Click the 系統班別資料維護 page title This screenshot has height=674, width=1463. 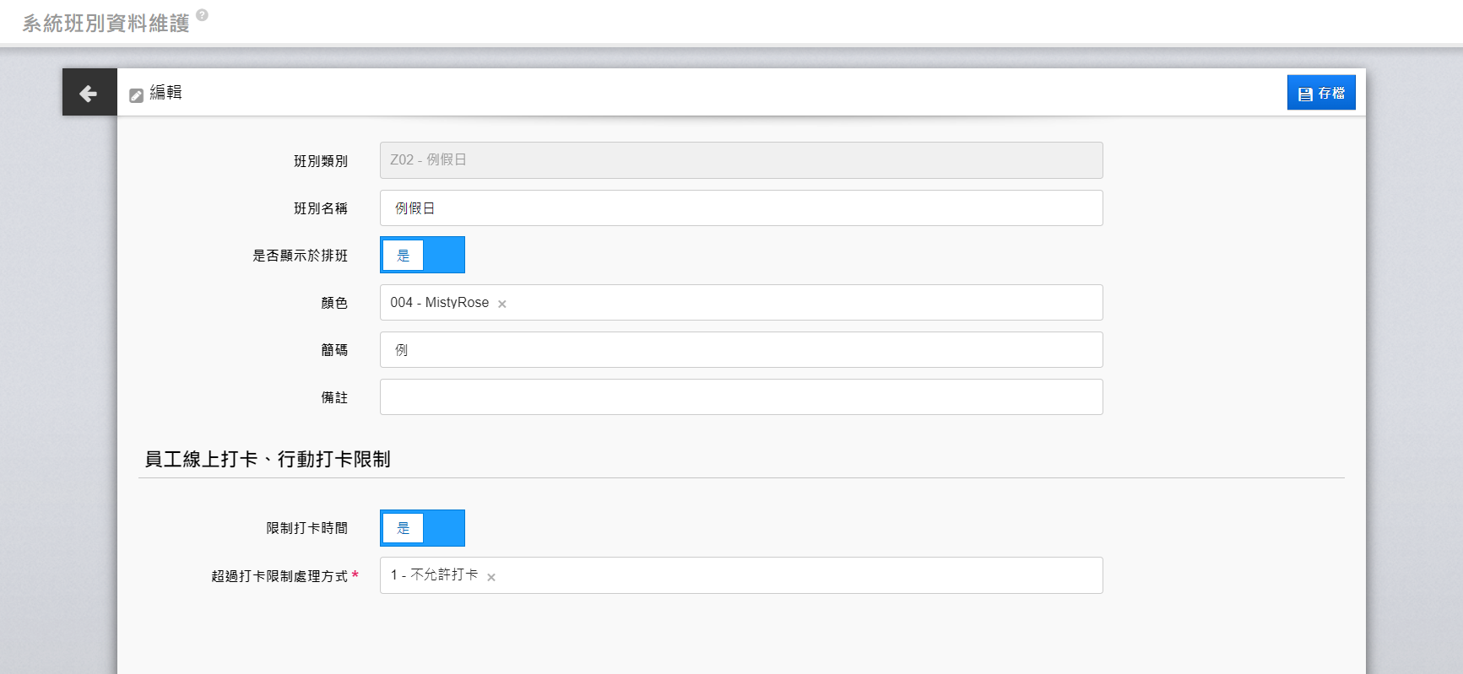[x=106, y=24]
